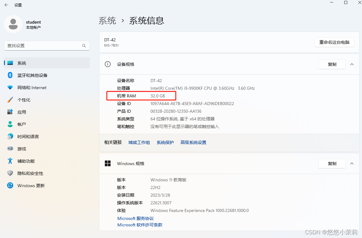Click the Windows 11 教育版 text
Screen dimensions: 362x238
(168, 180)
